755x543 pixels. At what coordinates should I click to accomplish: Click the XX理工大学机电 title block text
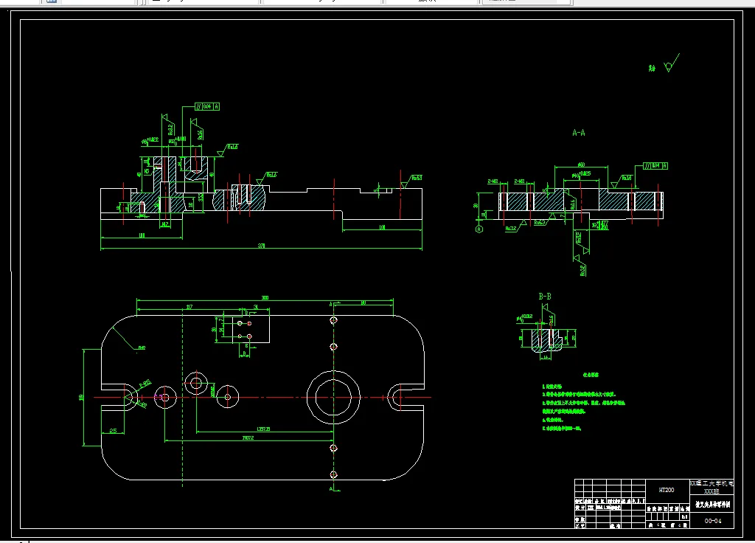coord(711,483)
